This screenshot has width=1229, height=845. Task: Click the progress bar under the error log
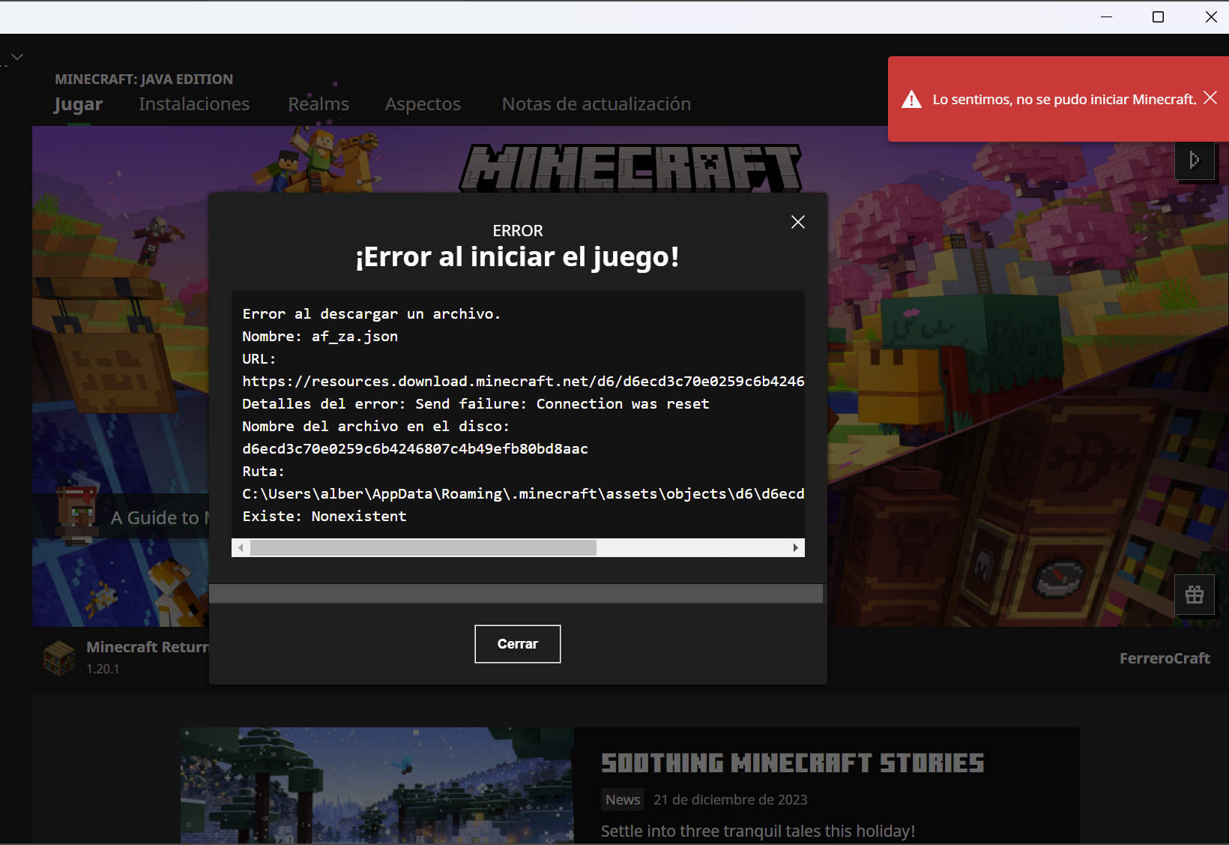[x=516, y=594]
